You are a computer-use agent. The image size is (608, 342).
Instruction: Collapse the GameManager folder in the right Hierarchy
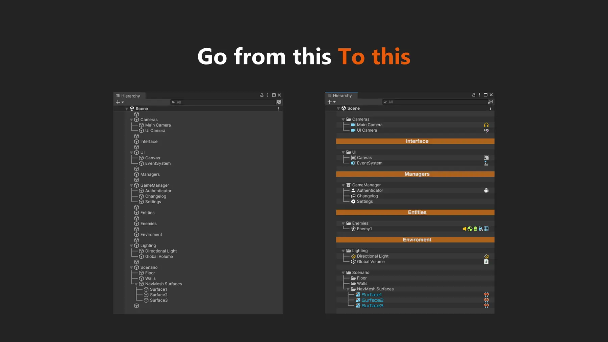[x=343, y=185]
